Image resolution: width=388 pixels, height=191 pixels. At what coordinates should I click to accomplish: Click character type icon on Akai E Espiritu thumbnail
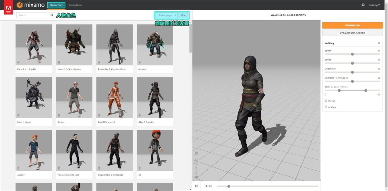pyautogui.click(x=140, y=115)
